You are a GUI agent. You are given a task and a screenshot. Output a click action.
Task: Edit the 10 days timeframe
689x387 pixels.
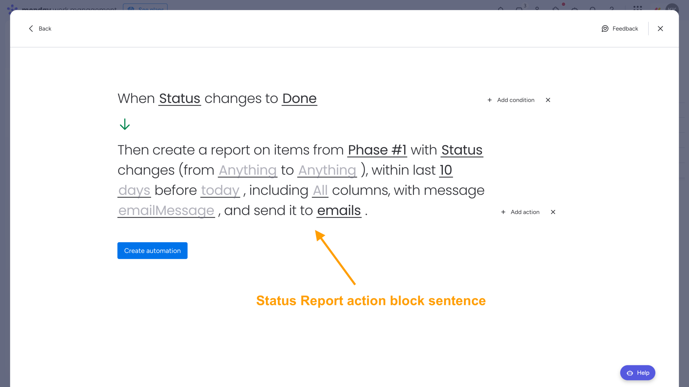tap(446, 170)
